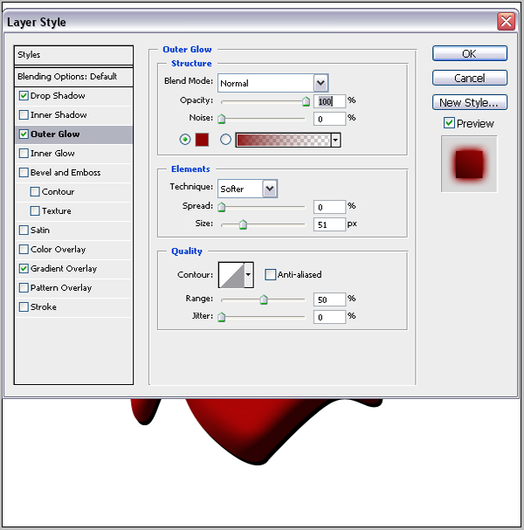Enable the Texture sub-option checkbox
Viewport: 524px width, 530px height.
[x=35, y=211]
